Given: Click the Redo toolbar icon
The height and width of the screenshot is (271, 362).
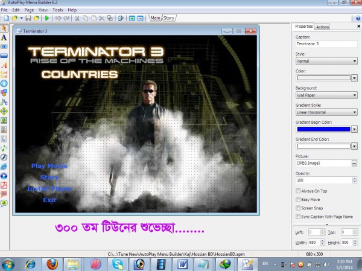Looking at the screenshot, I should pyautogui.click(x=66, y=18).
